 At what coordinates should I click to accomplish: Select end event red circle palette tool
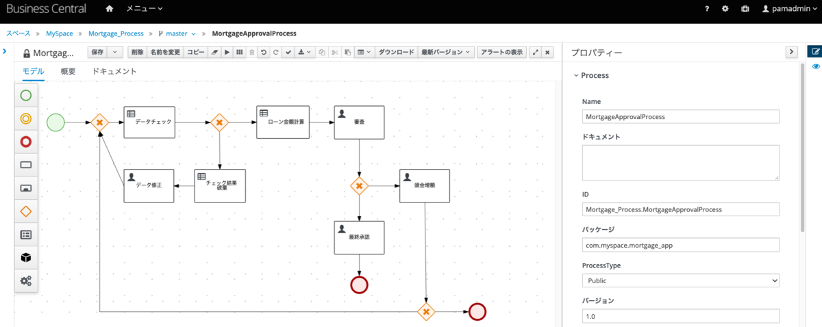tap(26, 142)
